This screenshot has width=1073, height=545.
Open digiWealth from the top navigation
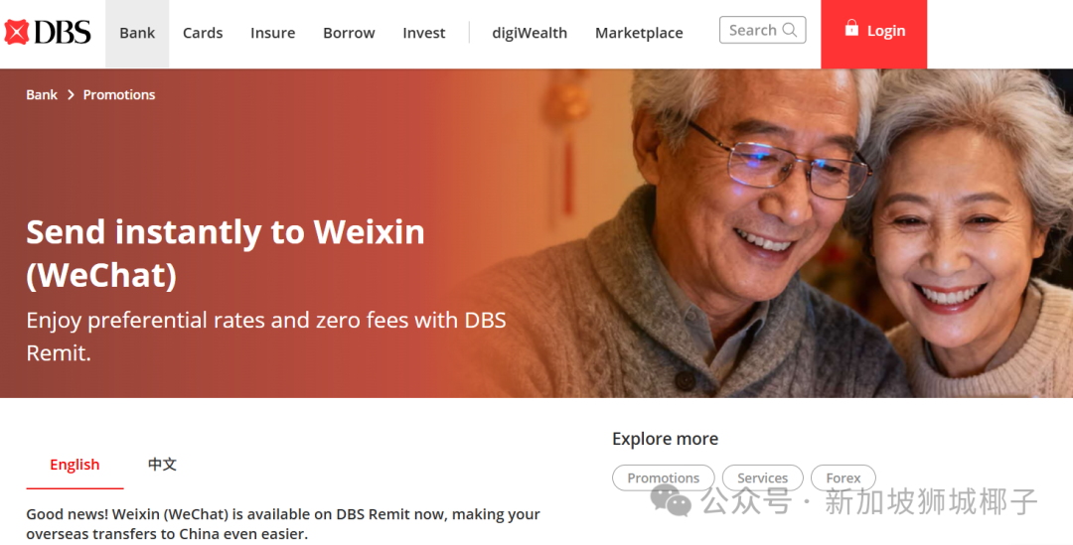click(530, 33)
